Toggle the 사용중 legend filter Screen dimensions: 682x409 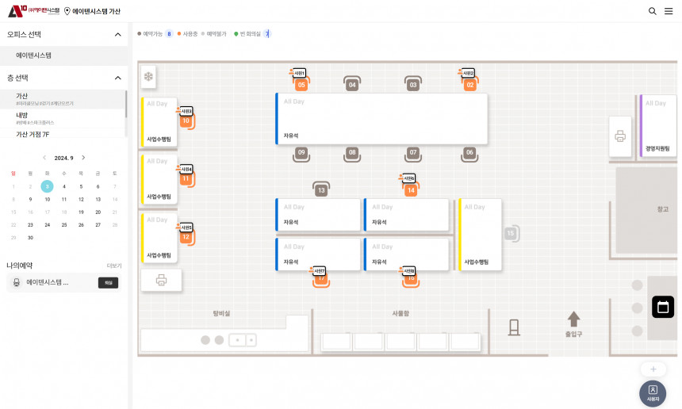point(189,34)
